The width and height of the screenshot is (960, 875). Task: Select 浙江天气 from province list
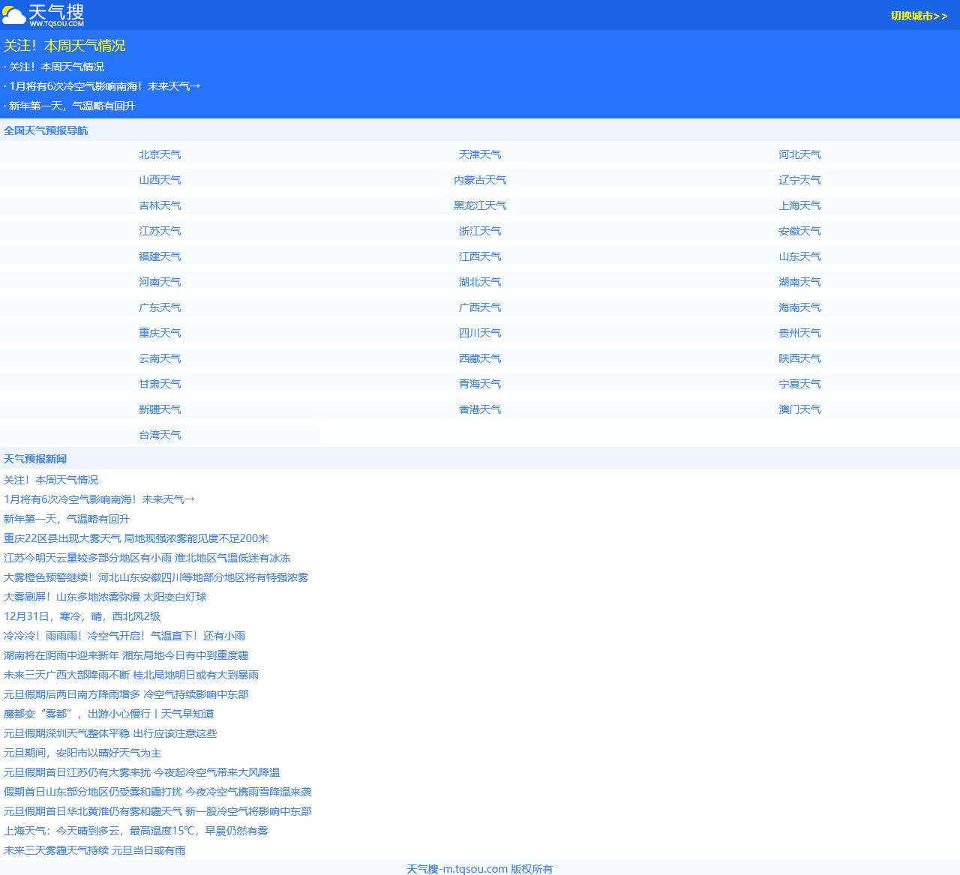coord(480,231)
